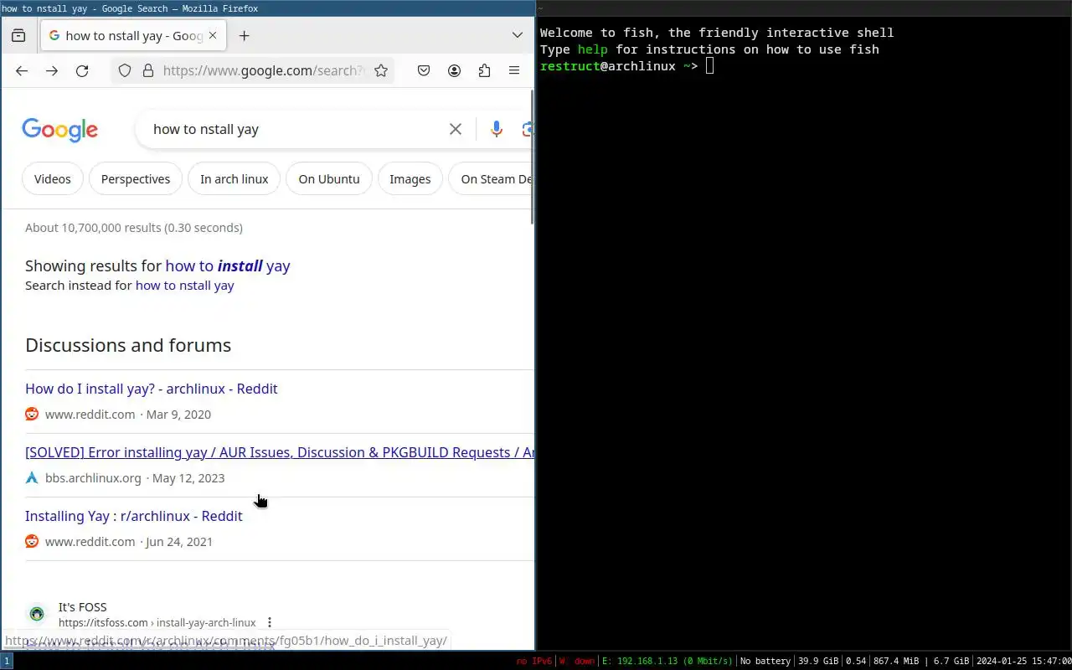Click www.reddit.com Mar 9, 2020 text

[128, 415]
